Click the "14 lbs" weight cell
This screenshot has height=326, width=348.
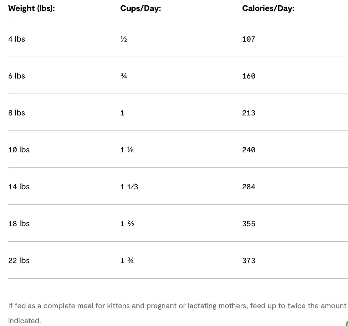19,187
